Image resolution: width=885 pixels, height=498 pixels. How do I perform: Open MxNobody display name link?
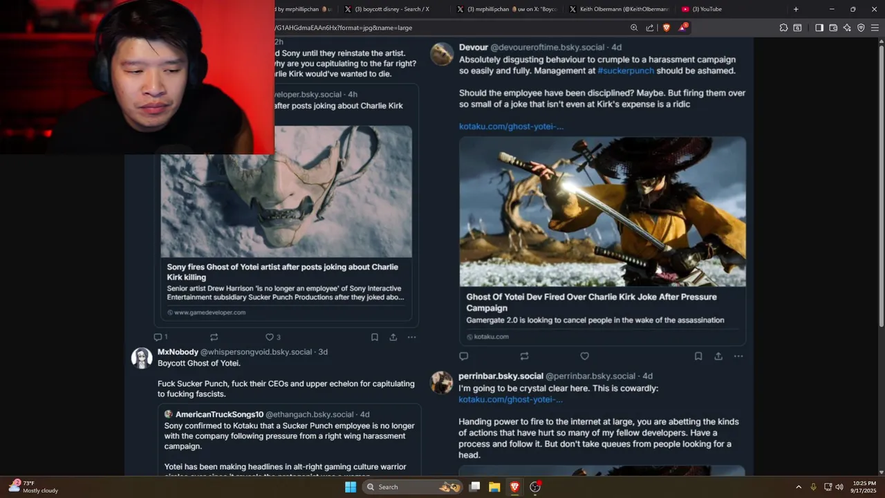[178, 352]
